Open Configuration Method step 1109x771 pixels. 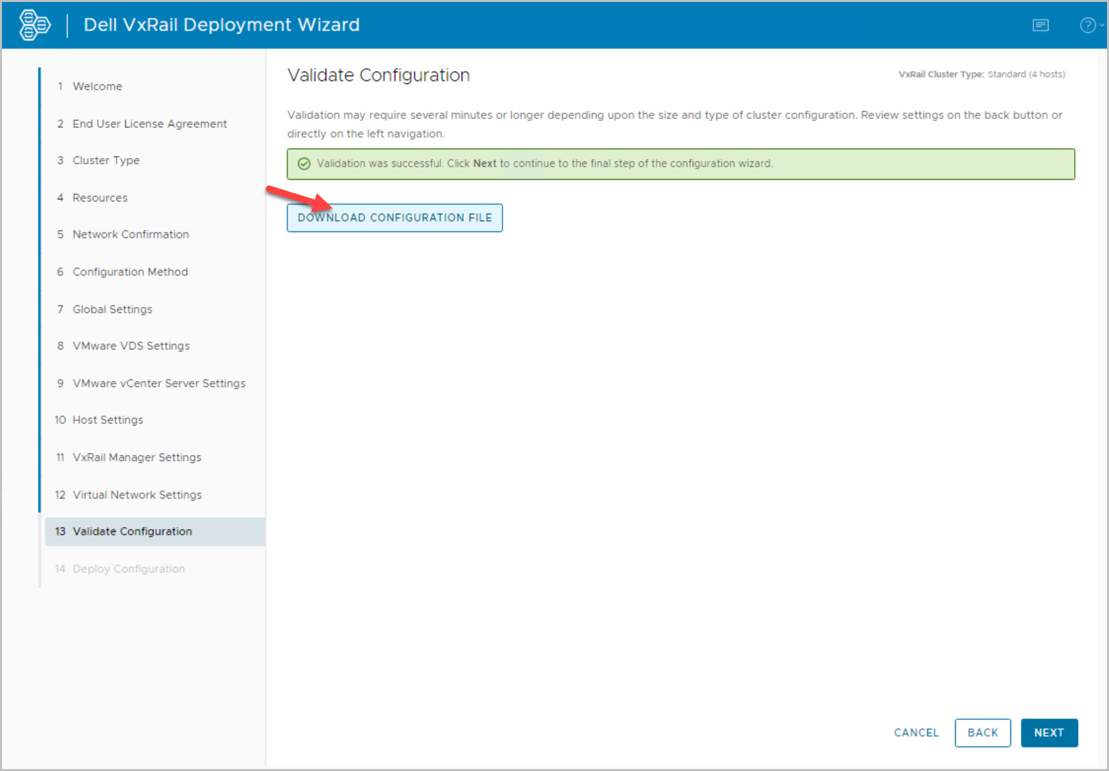click(x=130, y=272)
